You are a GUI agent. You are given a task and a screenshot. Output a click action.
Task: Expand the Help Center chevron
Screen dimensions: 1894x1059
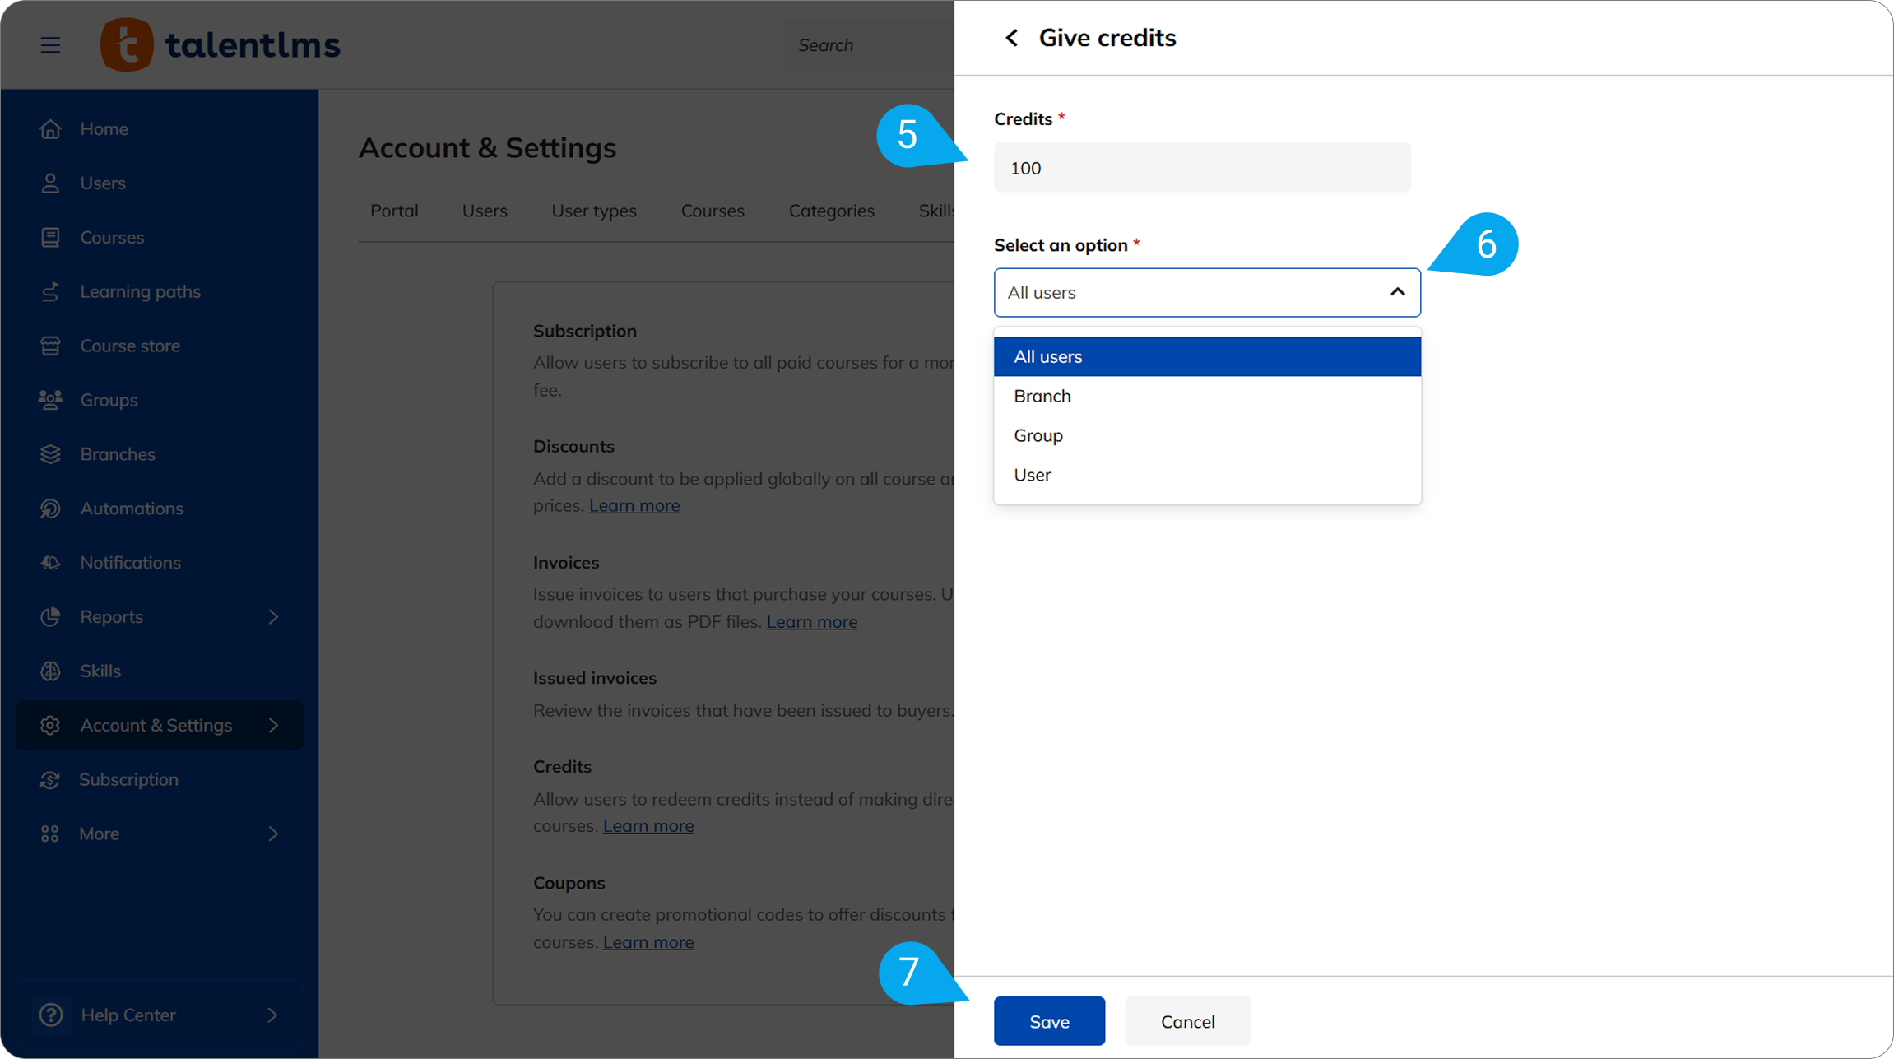272,1015
